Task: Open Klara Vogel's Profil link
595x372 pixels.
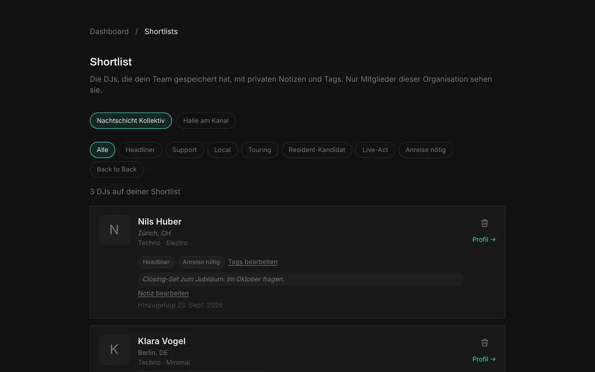Action: (484, 359)
